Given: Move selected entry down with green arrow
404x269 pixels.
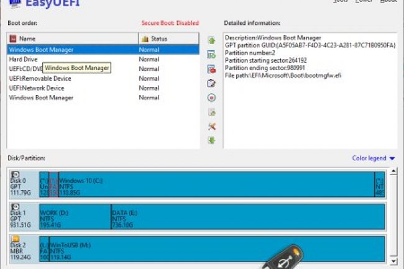Looking at the screenshot, I should point(211,140).
